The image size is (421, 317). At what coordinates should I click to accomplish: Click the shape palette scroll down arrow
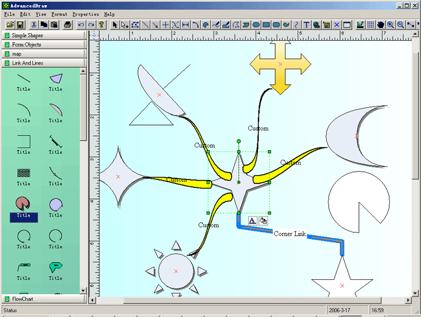coord(83,291)
